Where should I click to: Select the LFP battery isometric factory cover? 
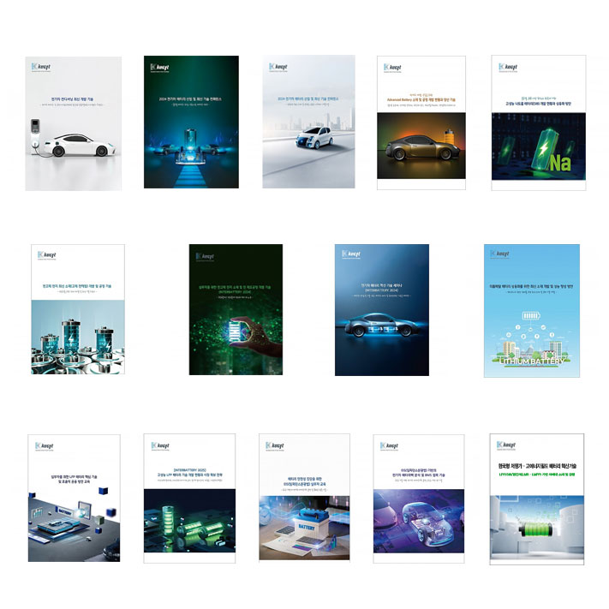(x=74, y=498)
